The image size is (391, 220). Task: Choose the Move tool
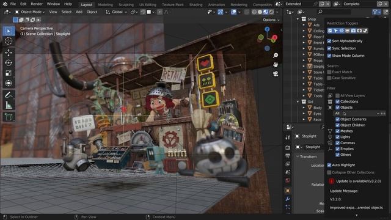coord(9,53)
